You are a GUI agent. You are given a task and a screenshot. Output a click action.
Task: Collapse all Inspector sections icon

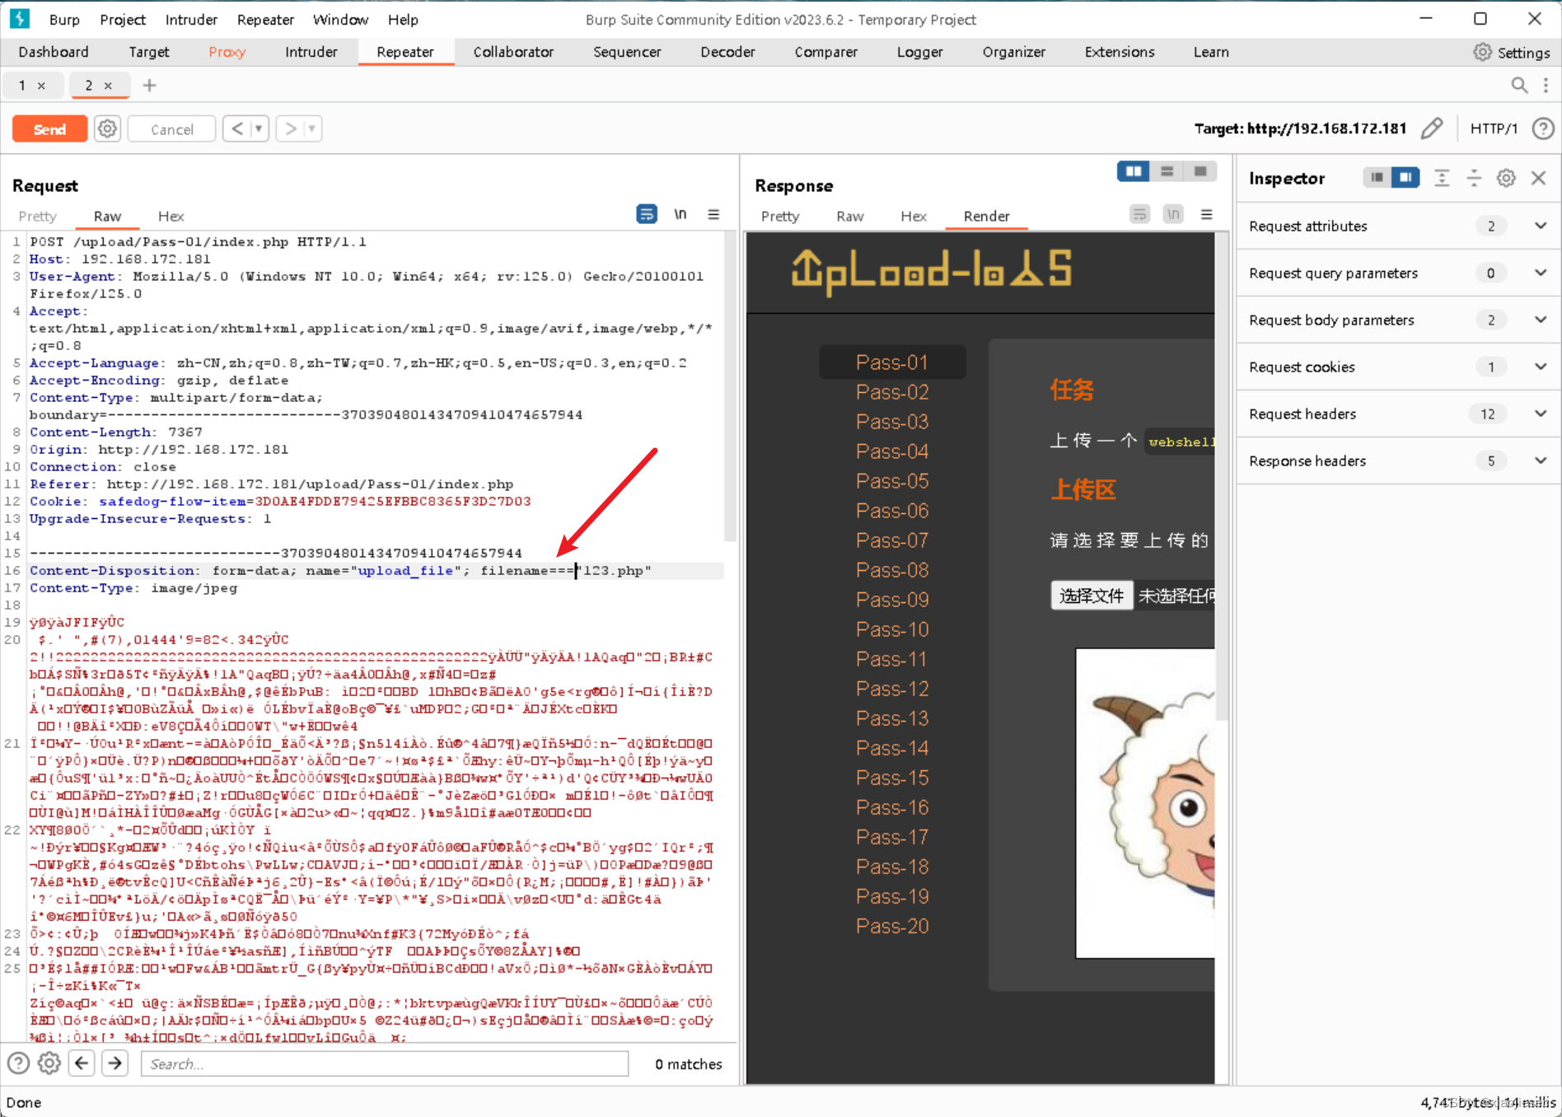click(x=1474, y=178)
